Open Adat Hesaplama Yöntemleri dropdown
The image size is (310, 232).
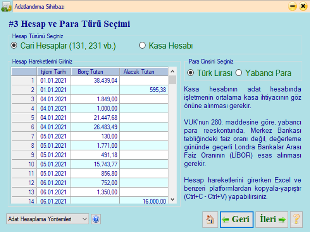[x=47, y=219]
